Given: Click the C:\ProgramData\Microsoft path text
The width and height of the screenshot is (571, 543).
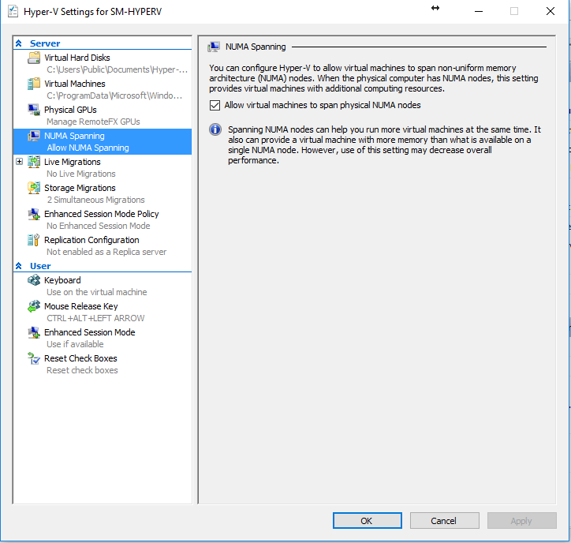Looking at the screenshot, I should 114,95.
